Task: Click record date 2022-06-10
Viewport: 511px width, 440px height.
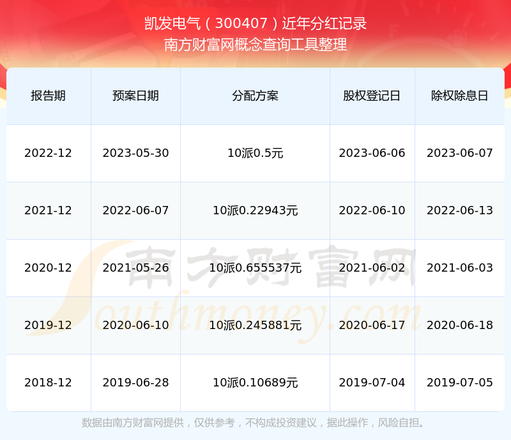Action: tap(372, 210)
